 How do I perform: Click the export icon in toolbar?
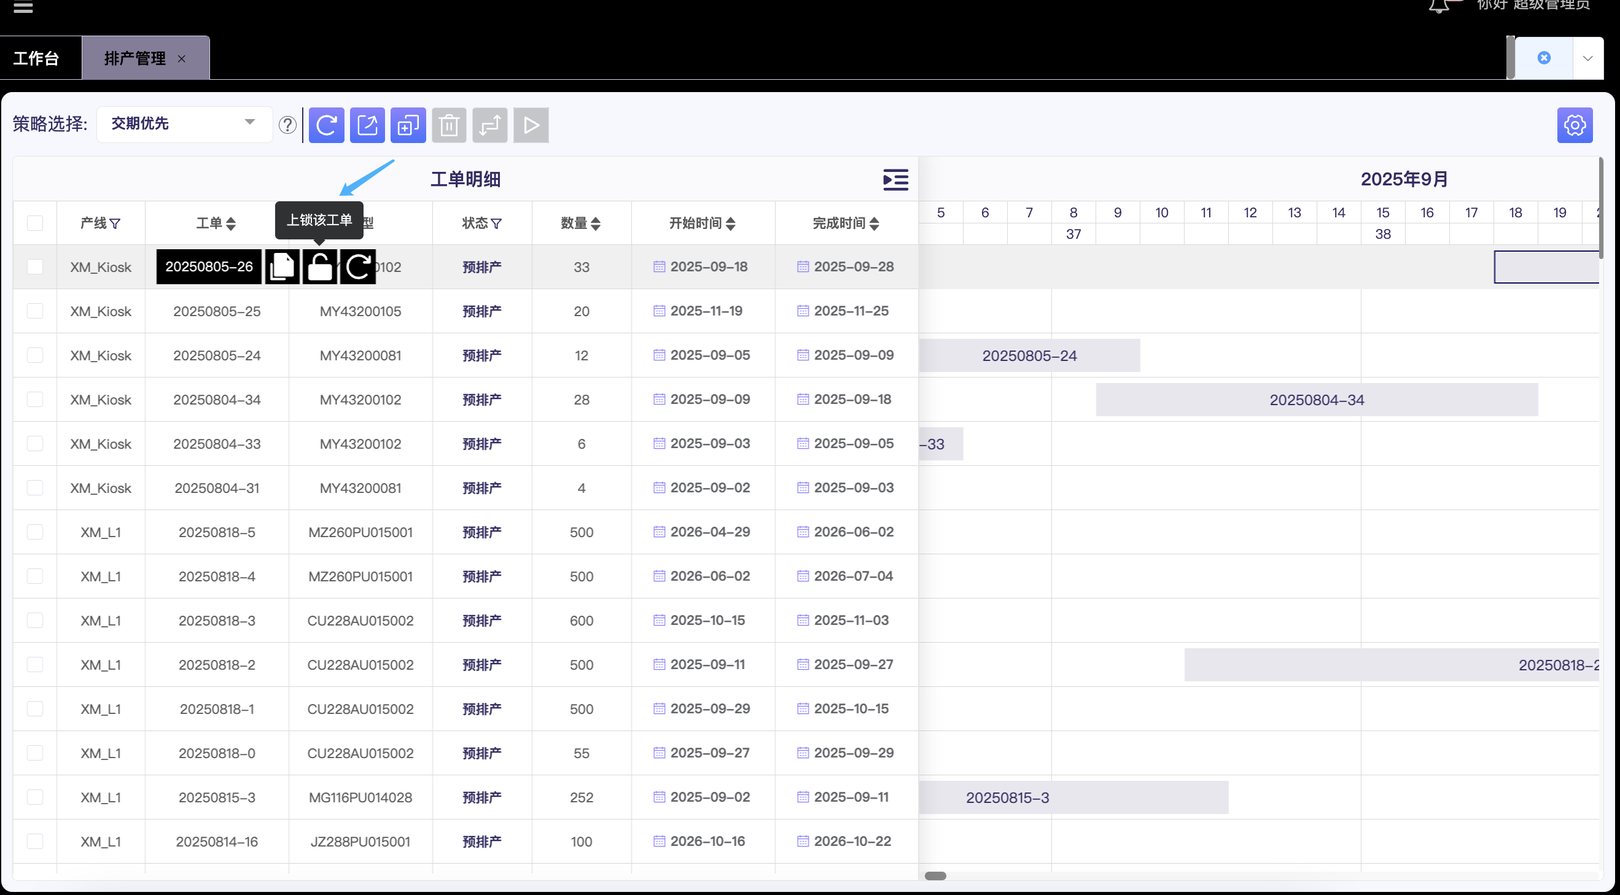[367, 125]
